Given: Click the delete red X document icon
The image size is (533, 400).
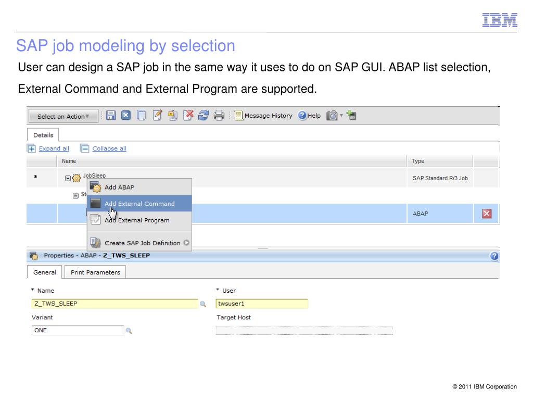Looking at the screenshot, I should click(x=188, y=115).
